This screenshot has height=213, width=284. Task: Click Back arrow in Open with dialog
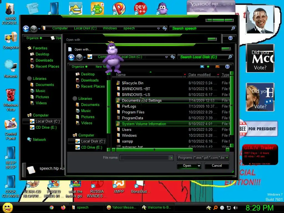point(72,57)
